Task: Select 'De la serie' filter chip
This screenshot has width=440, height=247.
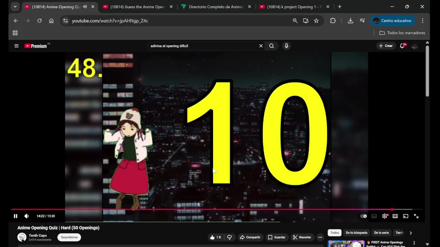Action: (x=381, y=233)
